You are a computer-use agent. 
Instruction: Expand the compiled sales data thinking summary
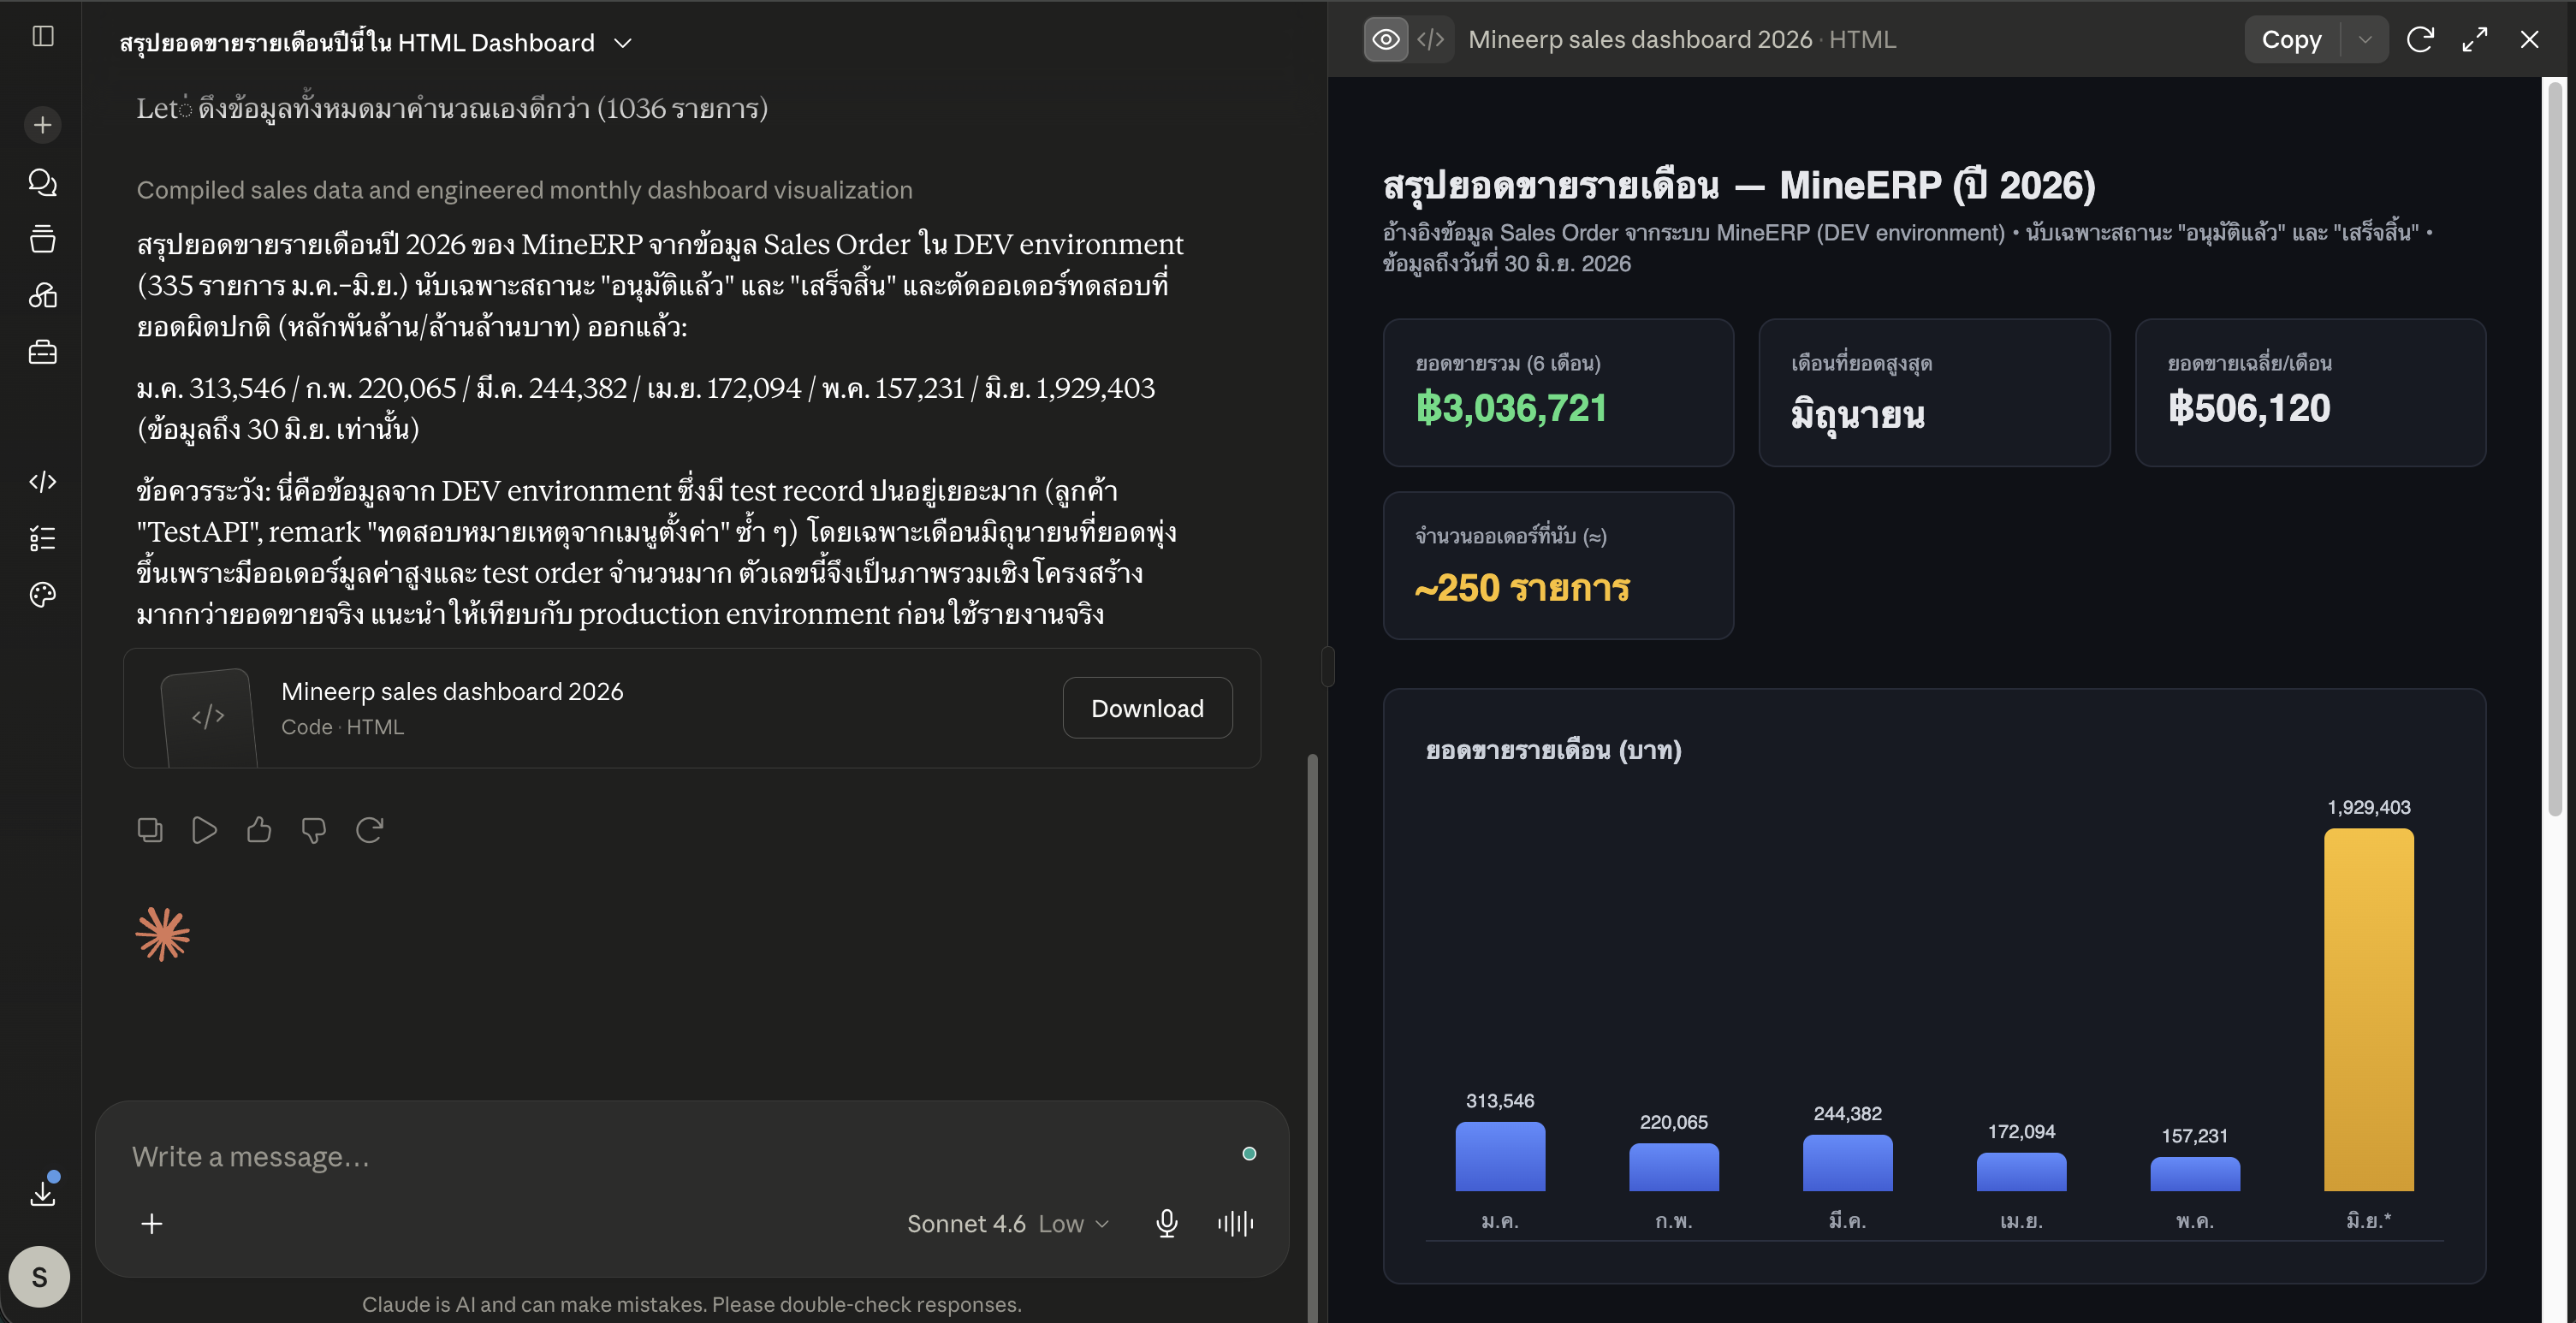pos(525,190)
